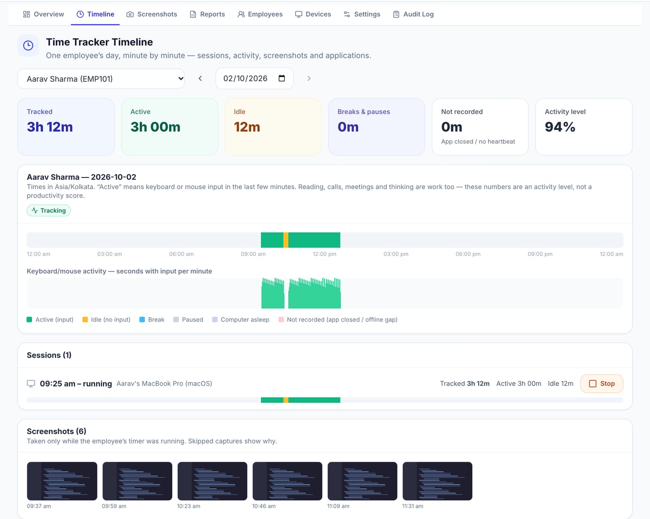View the 11:09 am screenshot thumbnail
Viewport: 650px width, 519px height.
pyautogui.click(x=363, y=481)
